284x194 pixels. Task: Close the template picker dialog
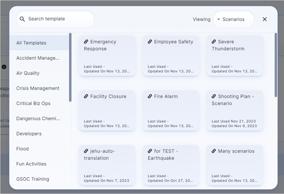(x=265, y=19)
